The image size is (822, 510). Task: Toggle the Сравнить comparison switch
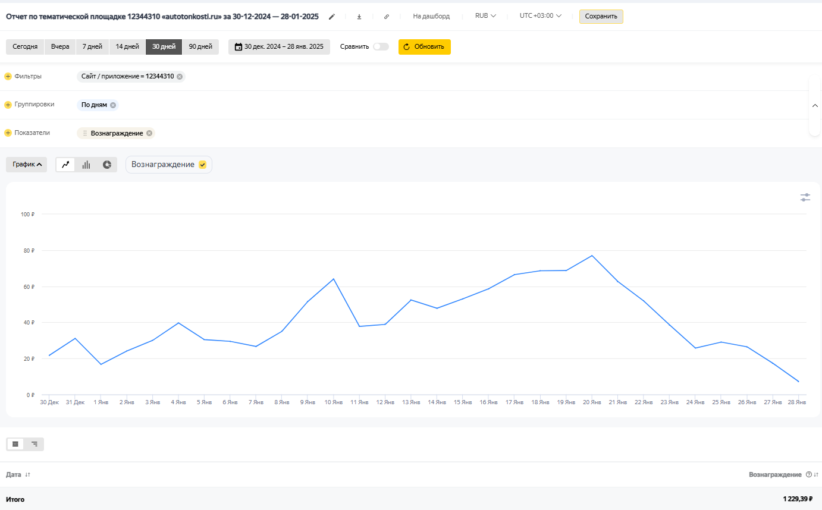coord(381,46)
